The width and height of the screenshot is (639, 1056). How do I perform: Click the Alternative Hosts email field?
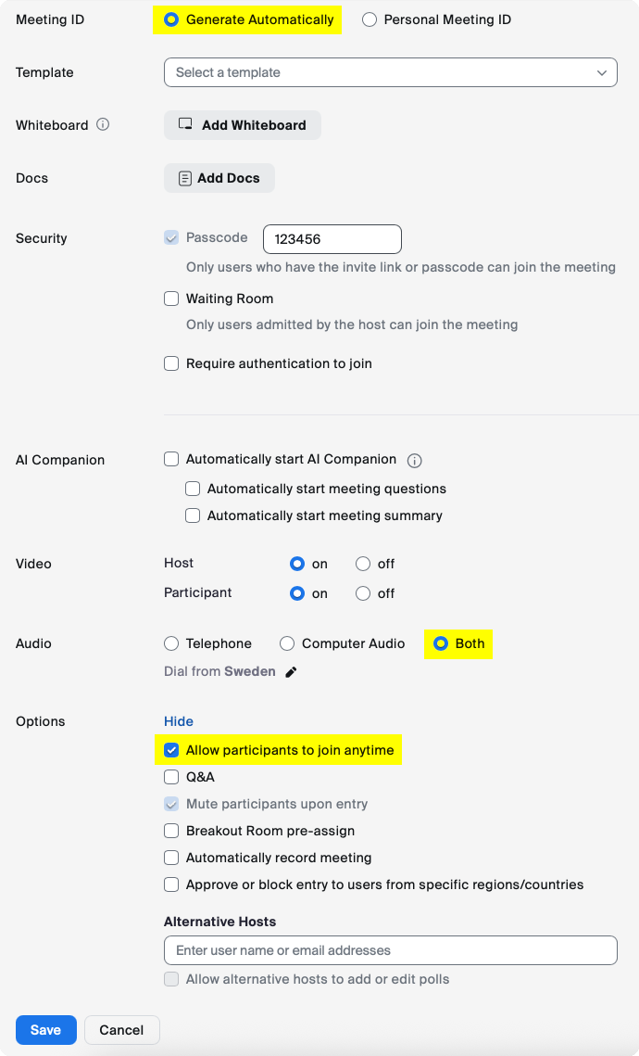[x=391, y=950]
